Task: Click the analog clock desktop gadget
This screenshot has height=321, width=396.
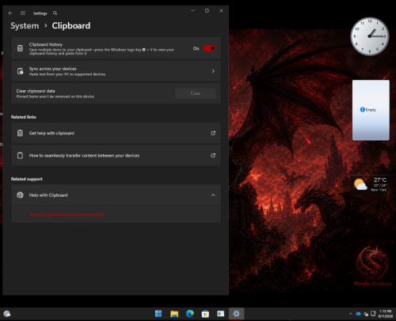Action: tap(370, 36)
